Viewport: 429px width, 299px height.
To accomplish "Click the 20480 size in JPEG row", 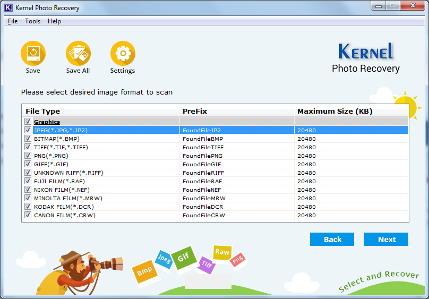I will coord(306,130).
